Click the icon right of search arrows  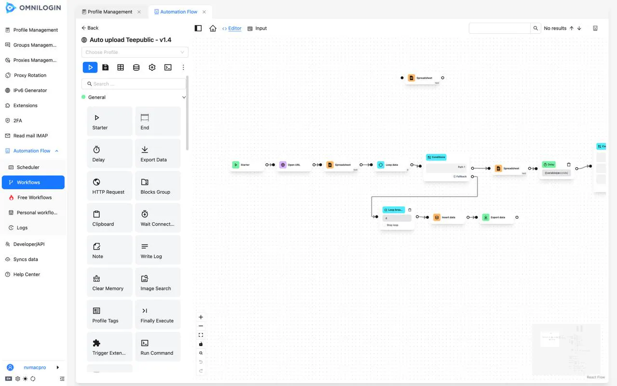coord(595,28)
